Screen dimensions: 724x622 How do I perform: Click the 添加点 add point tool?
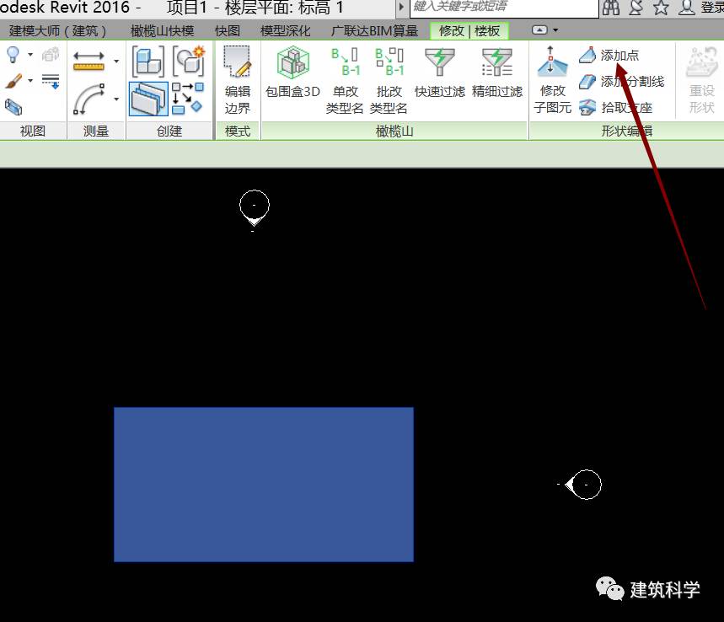click(609, 56)
